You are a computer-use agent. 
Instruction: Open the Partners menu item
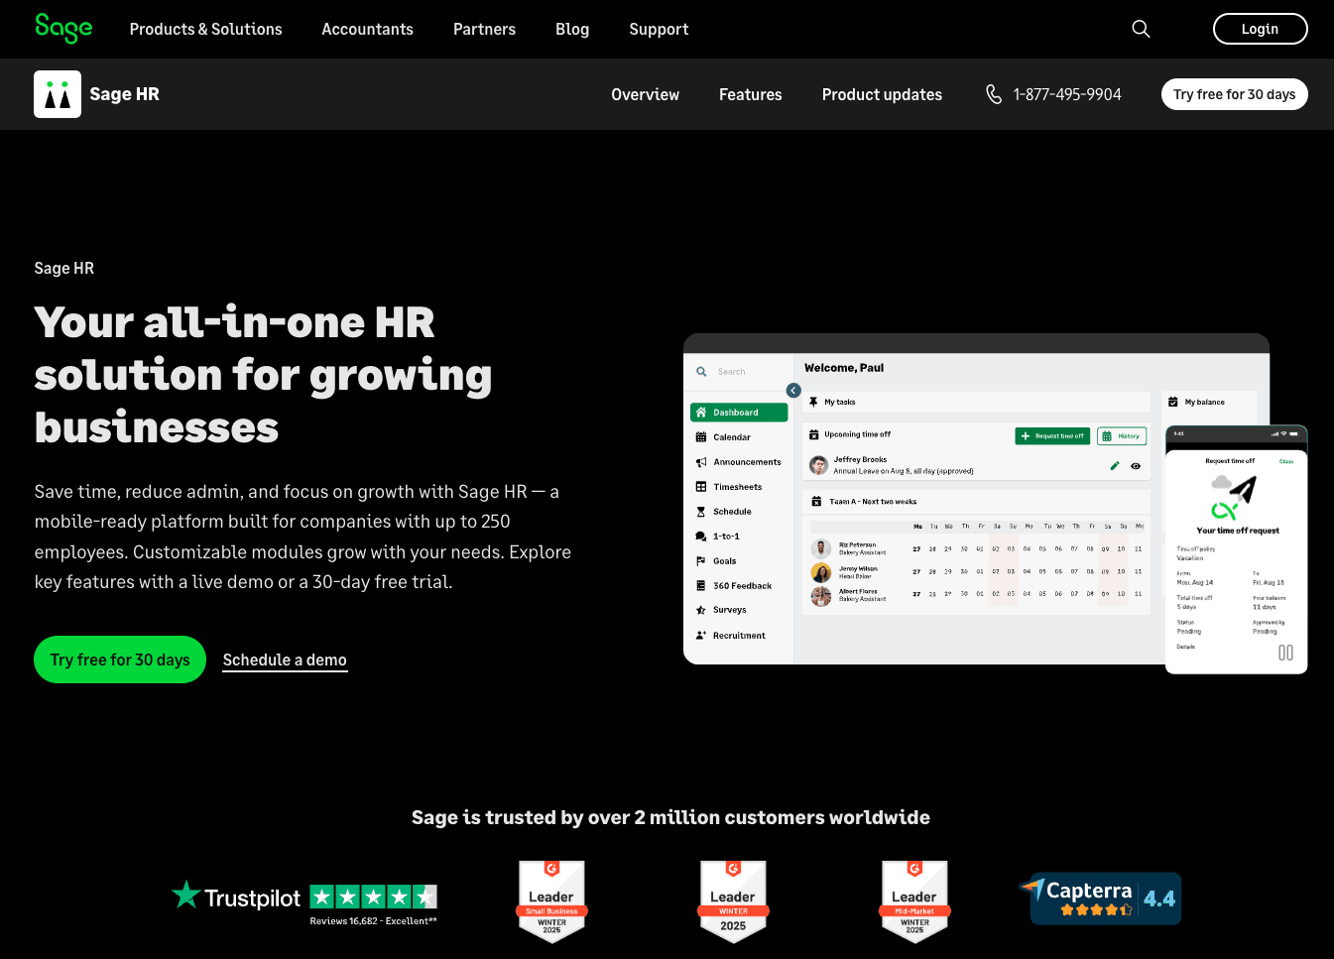[484, 29]
